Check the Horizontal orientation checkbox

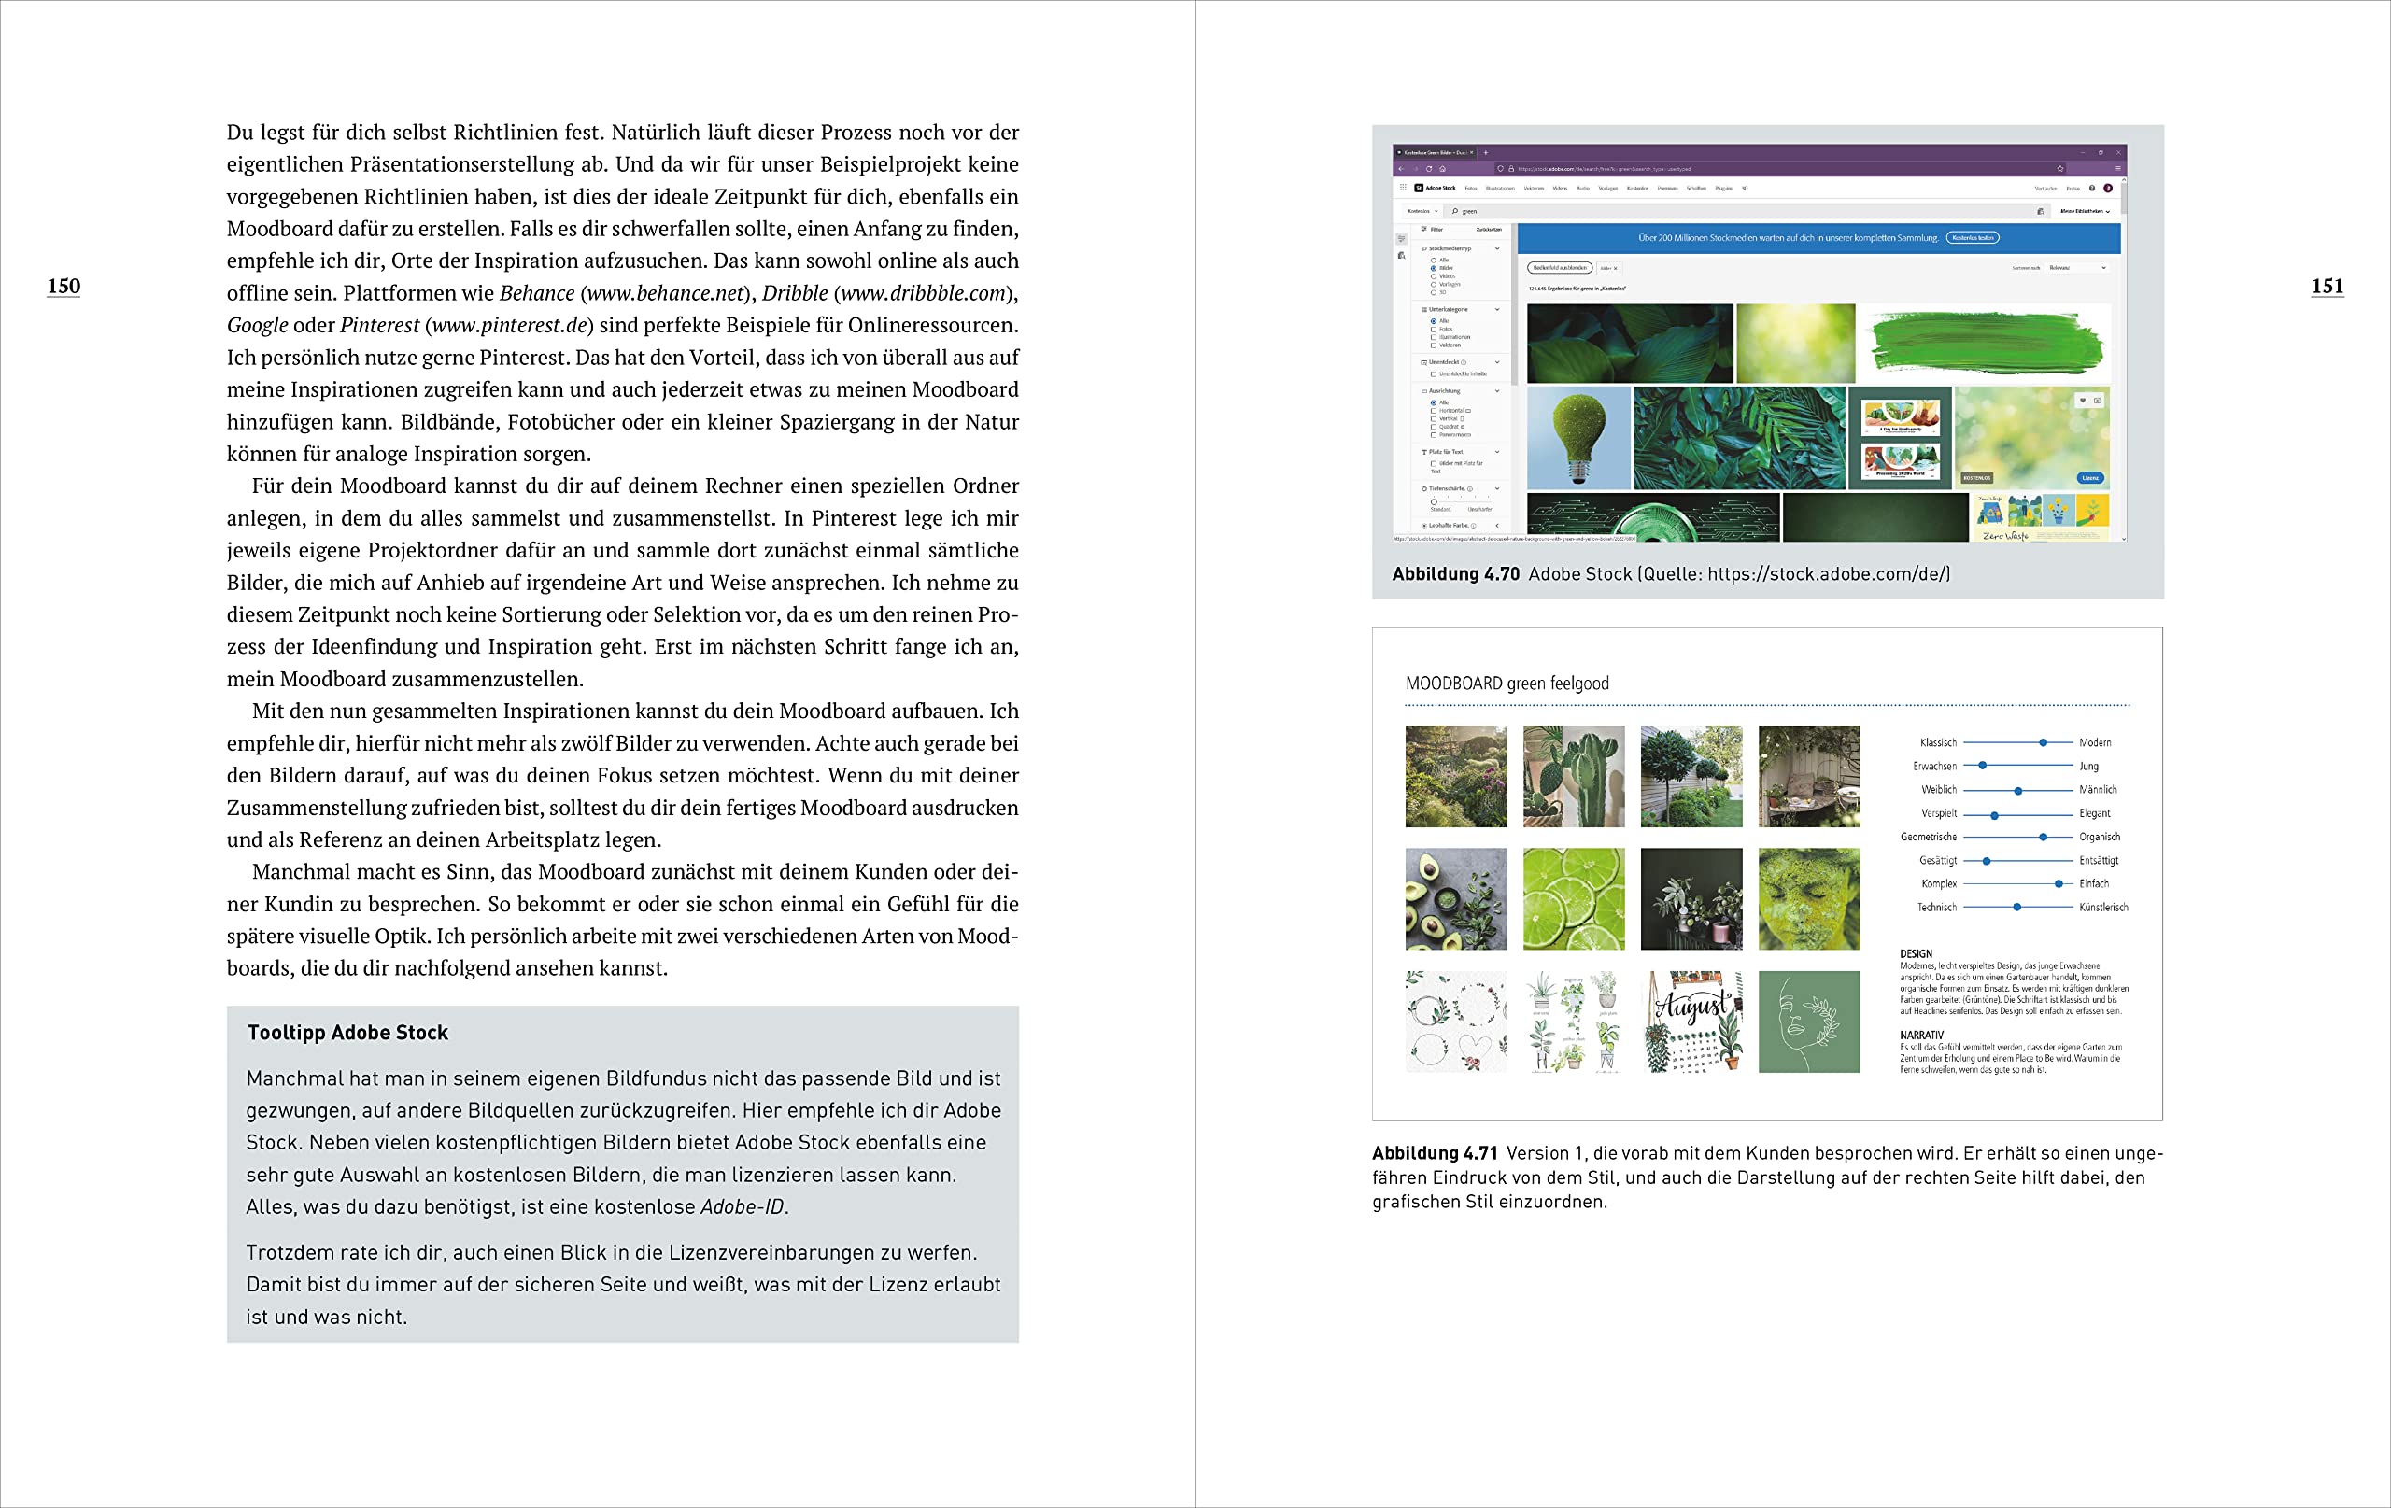(x=1434, y=410)
